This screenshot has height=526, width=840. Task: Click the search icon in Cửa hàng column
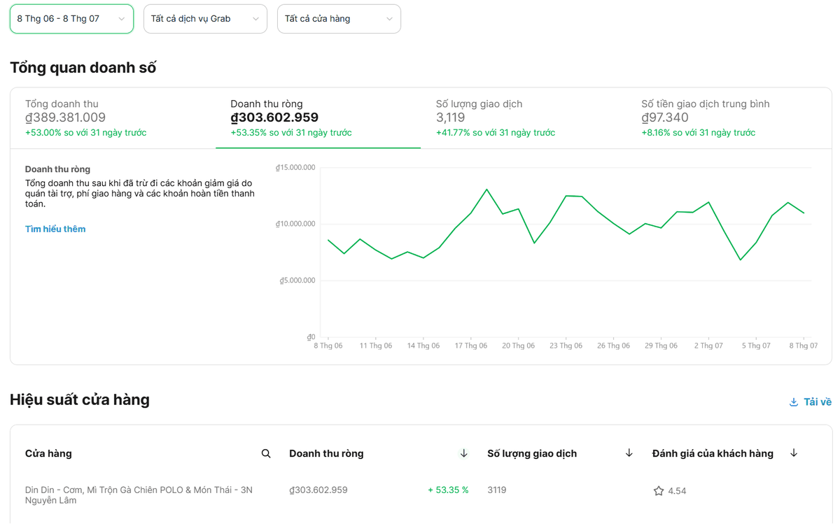pyautogui.click(x=266, y=453)
